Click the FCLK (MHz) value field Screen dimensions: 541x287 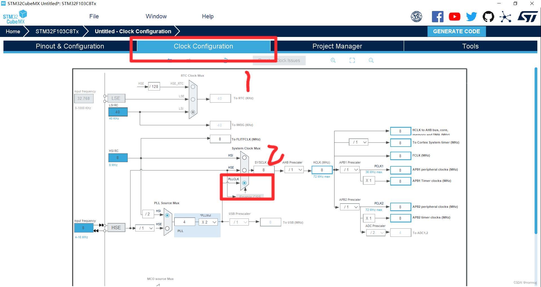[x=400, y=156]
